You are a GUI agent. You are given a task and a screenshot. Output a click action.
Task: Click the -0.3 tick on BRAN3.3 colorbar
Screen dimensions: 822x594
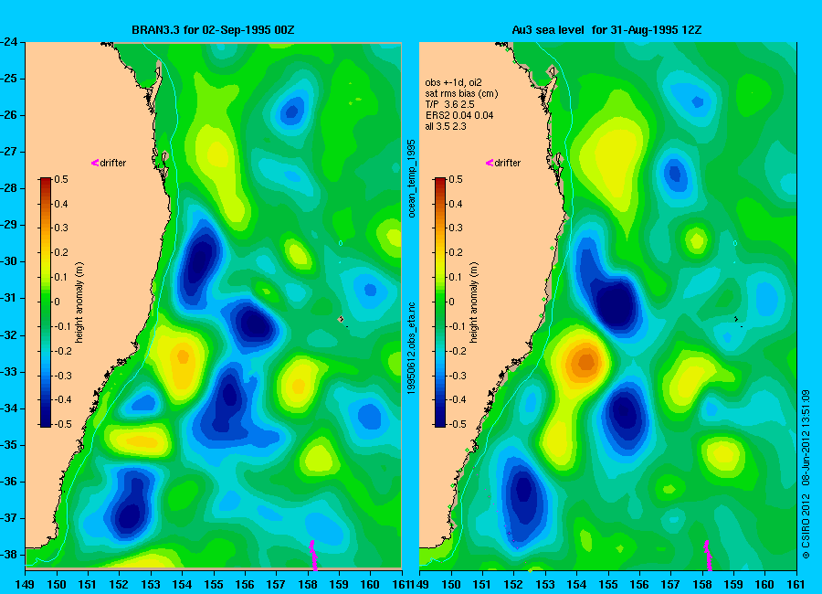(x=62, y=376)
